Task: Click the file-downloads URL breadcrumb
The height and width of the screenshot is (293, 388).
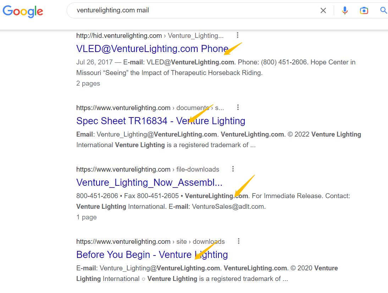Action: [x=148, y=169]
